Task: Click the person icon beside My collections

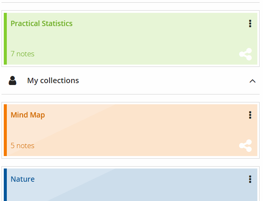Action: tap(12, 80)
